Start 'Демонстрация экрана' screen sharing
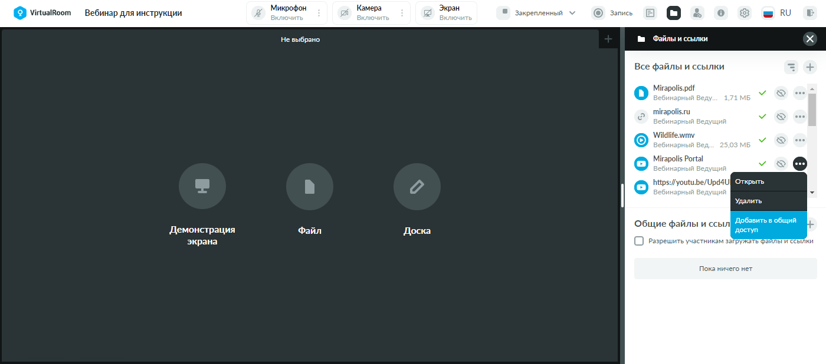This screenshot has width=826, height=364. tap(202, 187)
